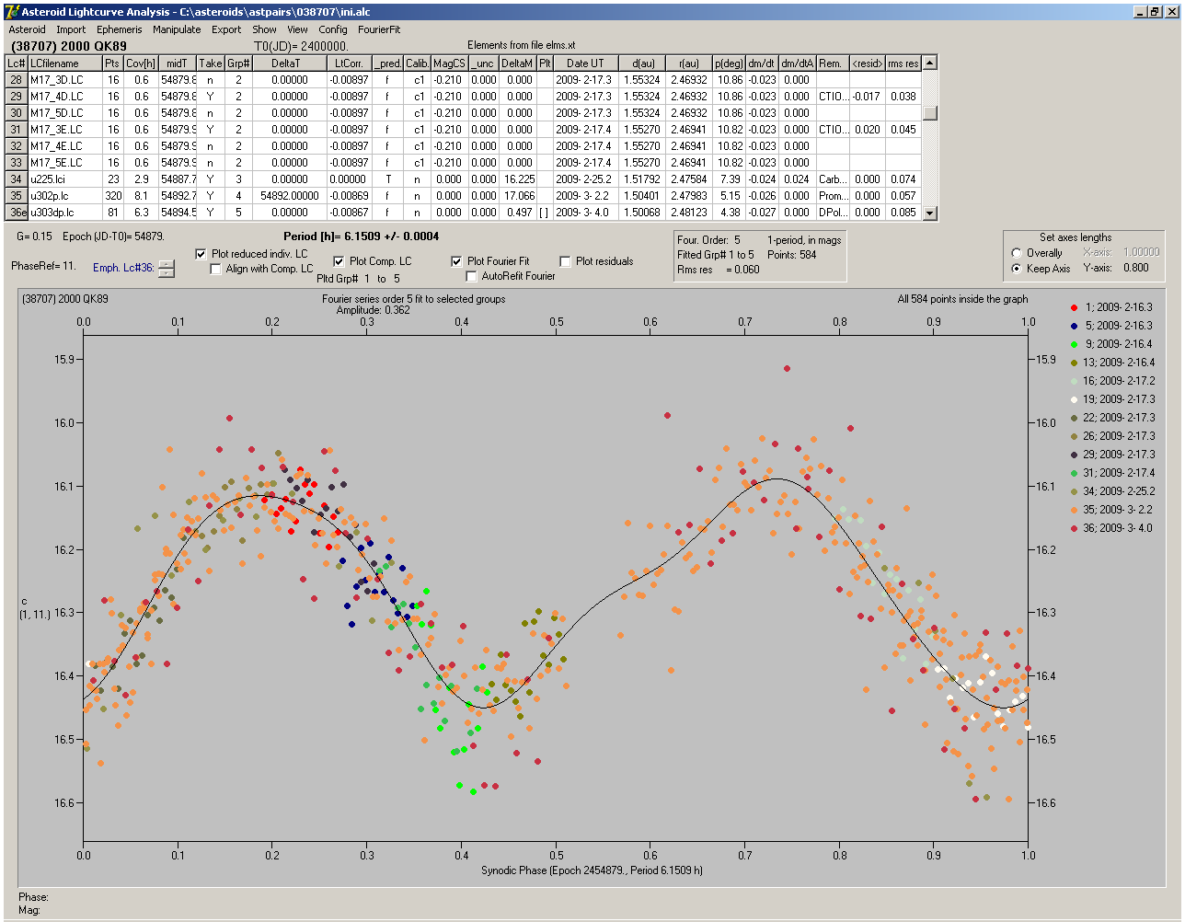Click the 17.066 DeltaM cell
This screenshot has height=922, width=1185.
tap(519, 196)
